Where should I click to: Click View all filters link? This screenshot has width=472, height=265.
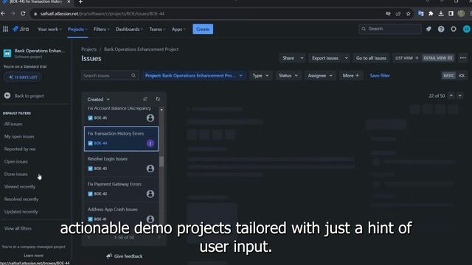[x=18, y=228]
